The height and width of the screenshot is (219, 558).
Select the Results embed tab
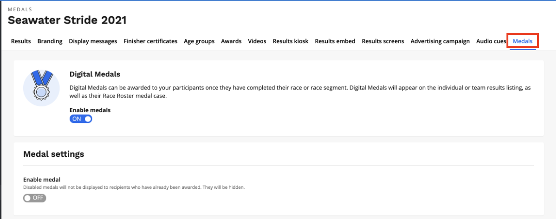click(335, 41)
